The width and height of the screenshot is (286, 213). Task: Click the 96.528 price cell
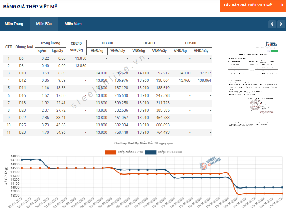122,73
